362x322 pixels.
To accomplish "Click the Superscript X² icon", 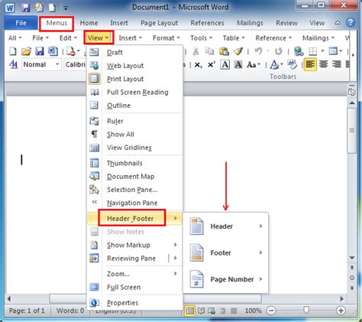I will pyautogui.click(x=212, y=65).
